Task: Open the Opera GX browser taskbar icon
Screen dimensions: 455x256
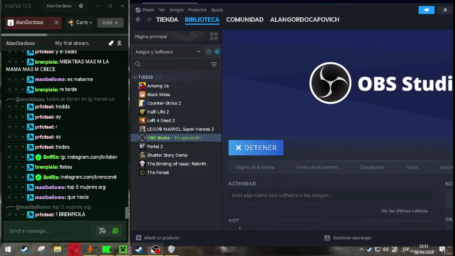Action: pyautogui.click(x=74, y=250)
